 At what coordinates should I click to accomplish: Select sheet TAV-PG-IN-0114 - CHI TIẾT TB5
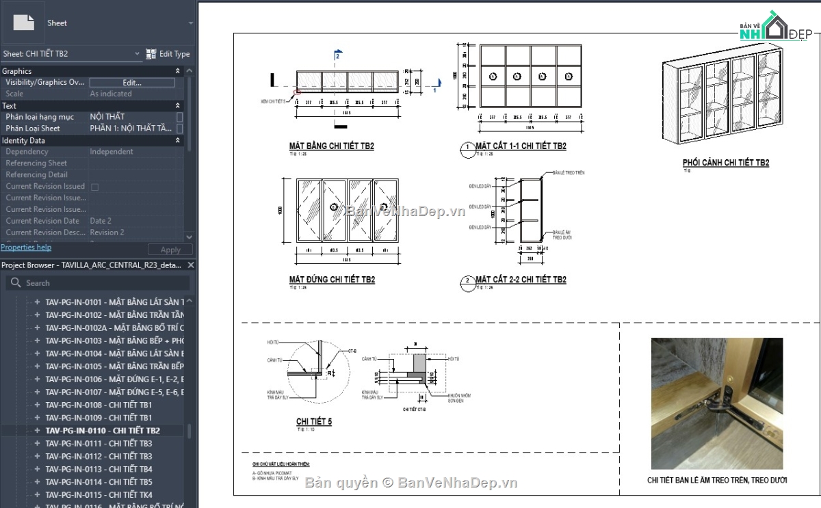[x=99, y=482]
